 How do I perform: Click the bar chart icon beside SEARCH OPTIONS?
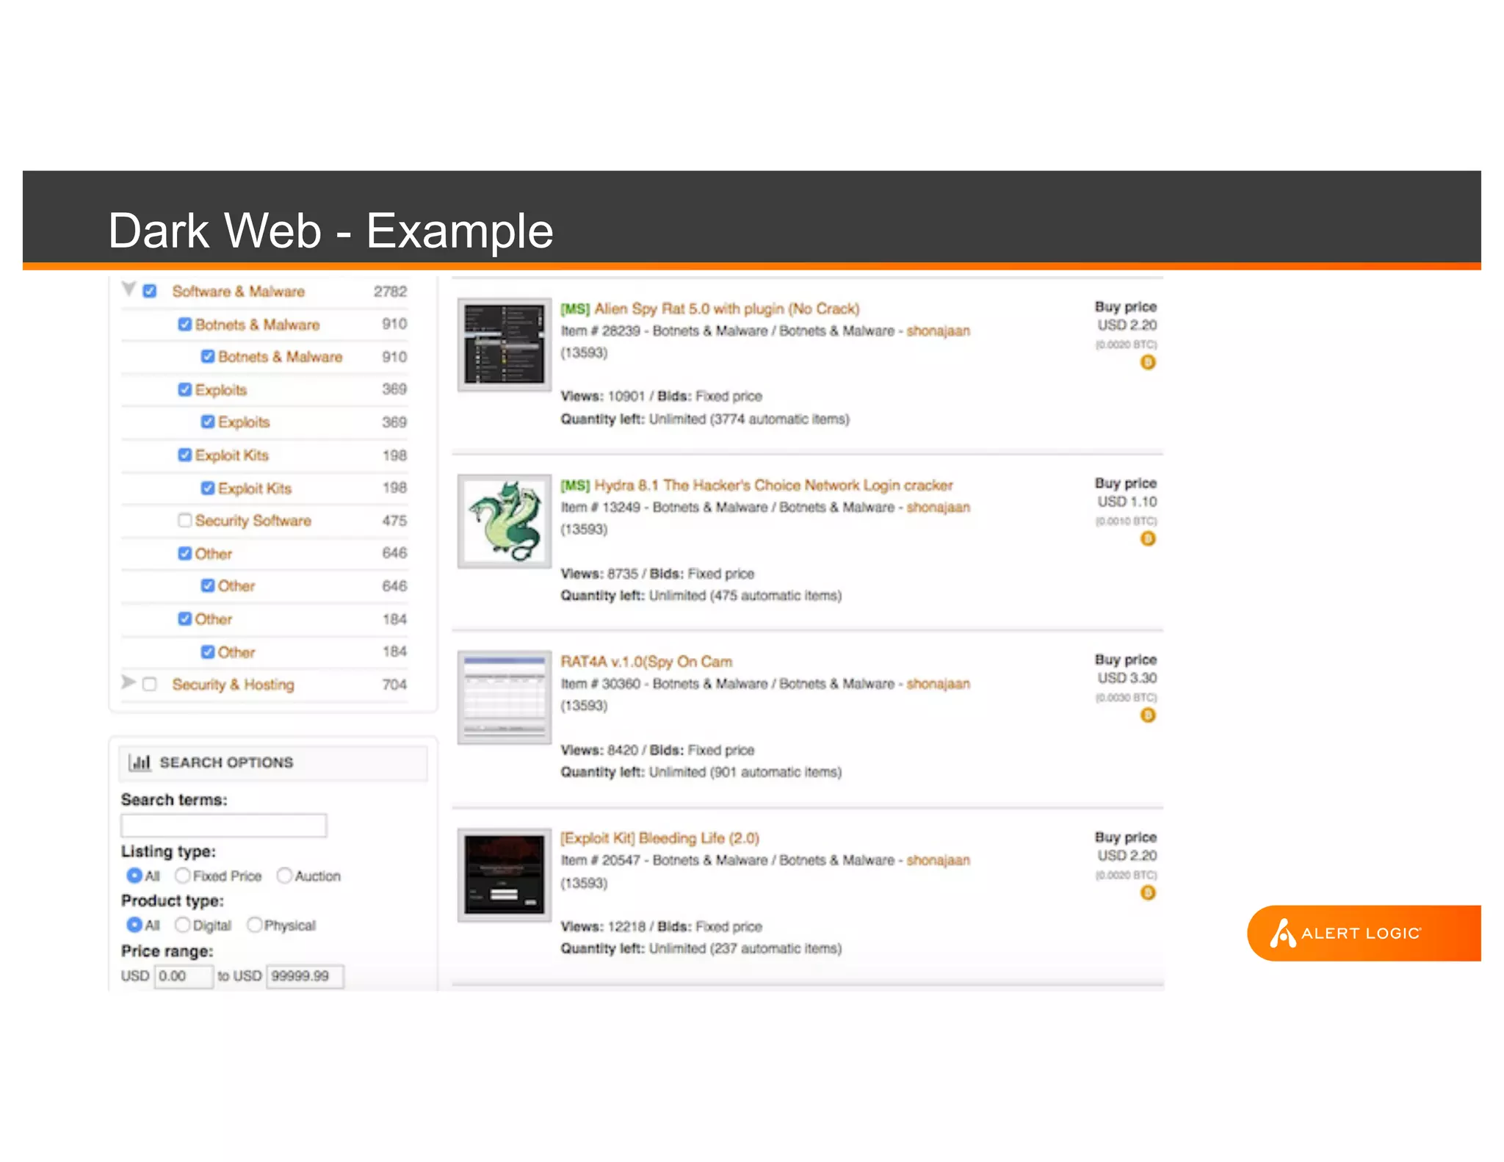tap(140, 762)
